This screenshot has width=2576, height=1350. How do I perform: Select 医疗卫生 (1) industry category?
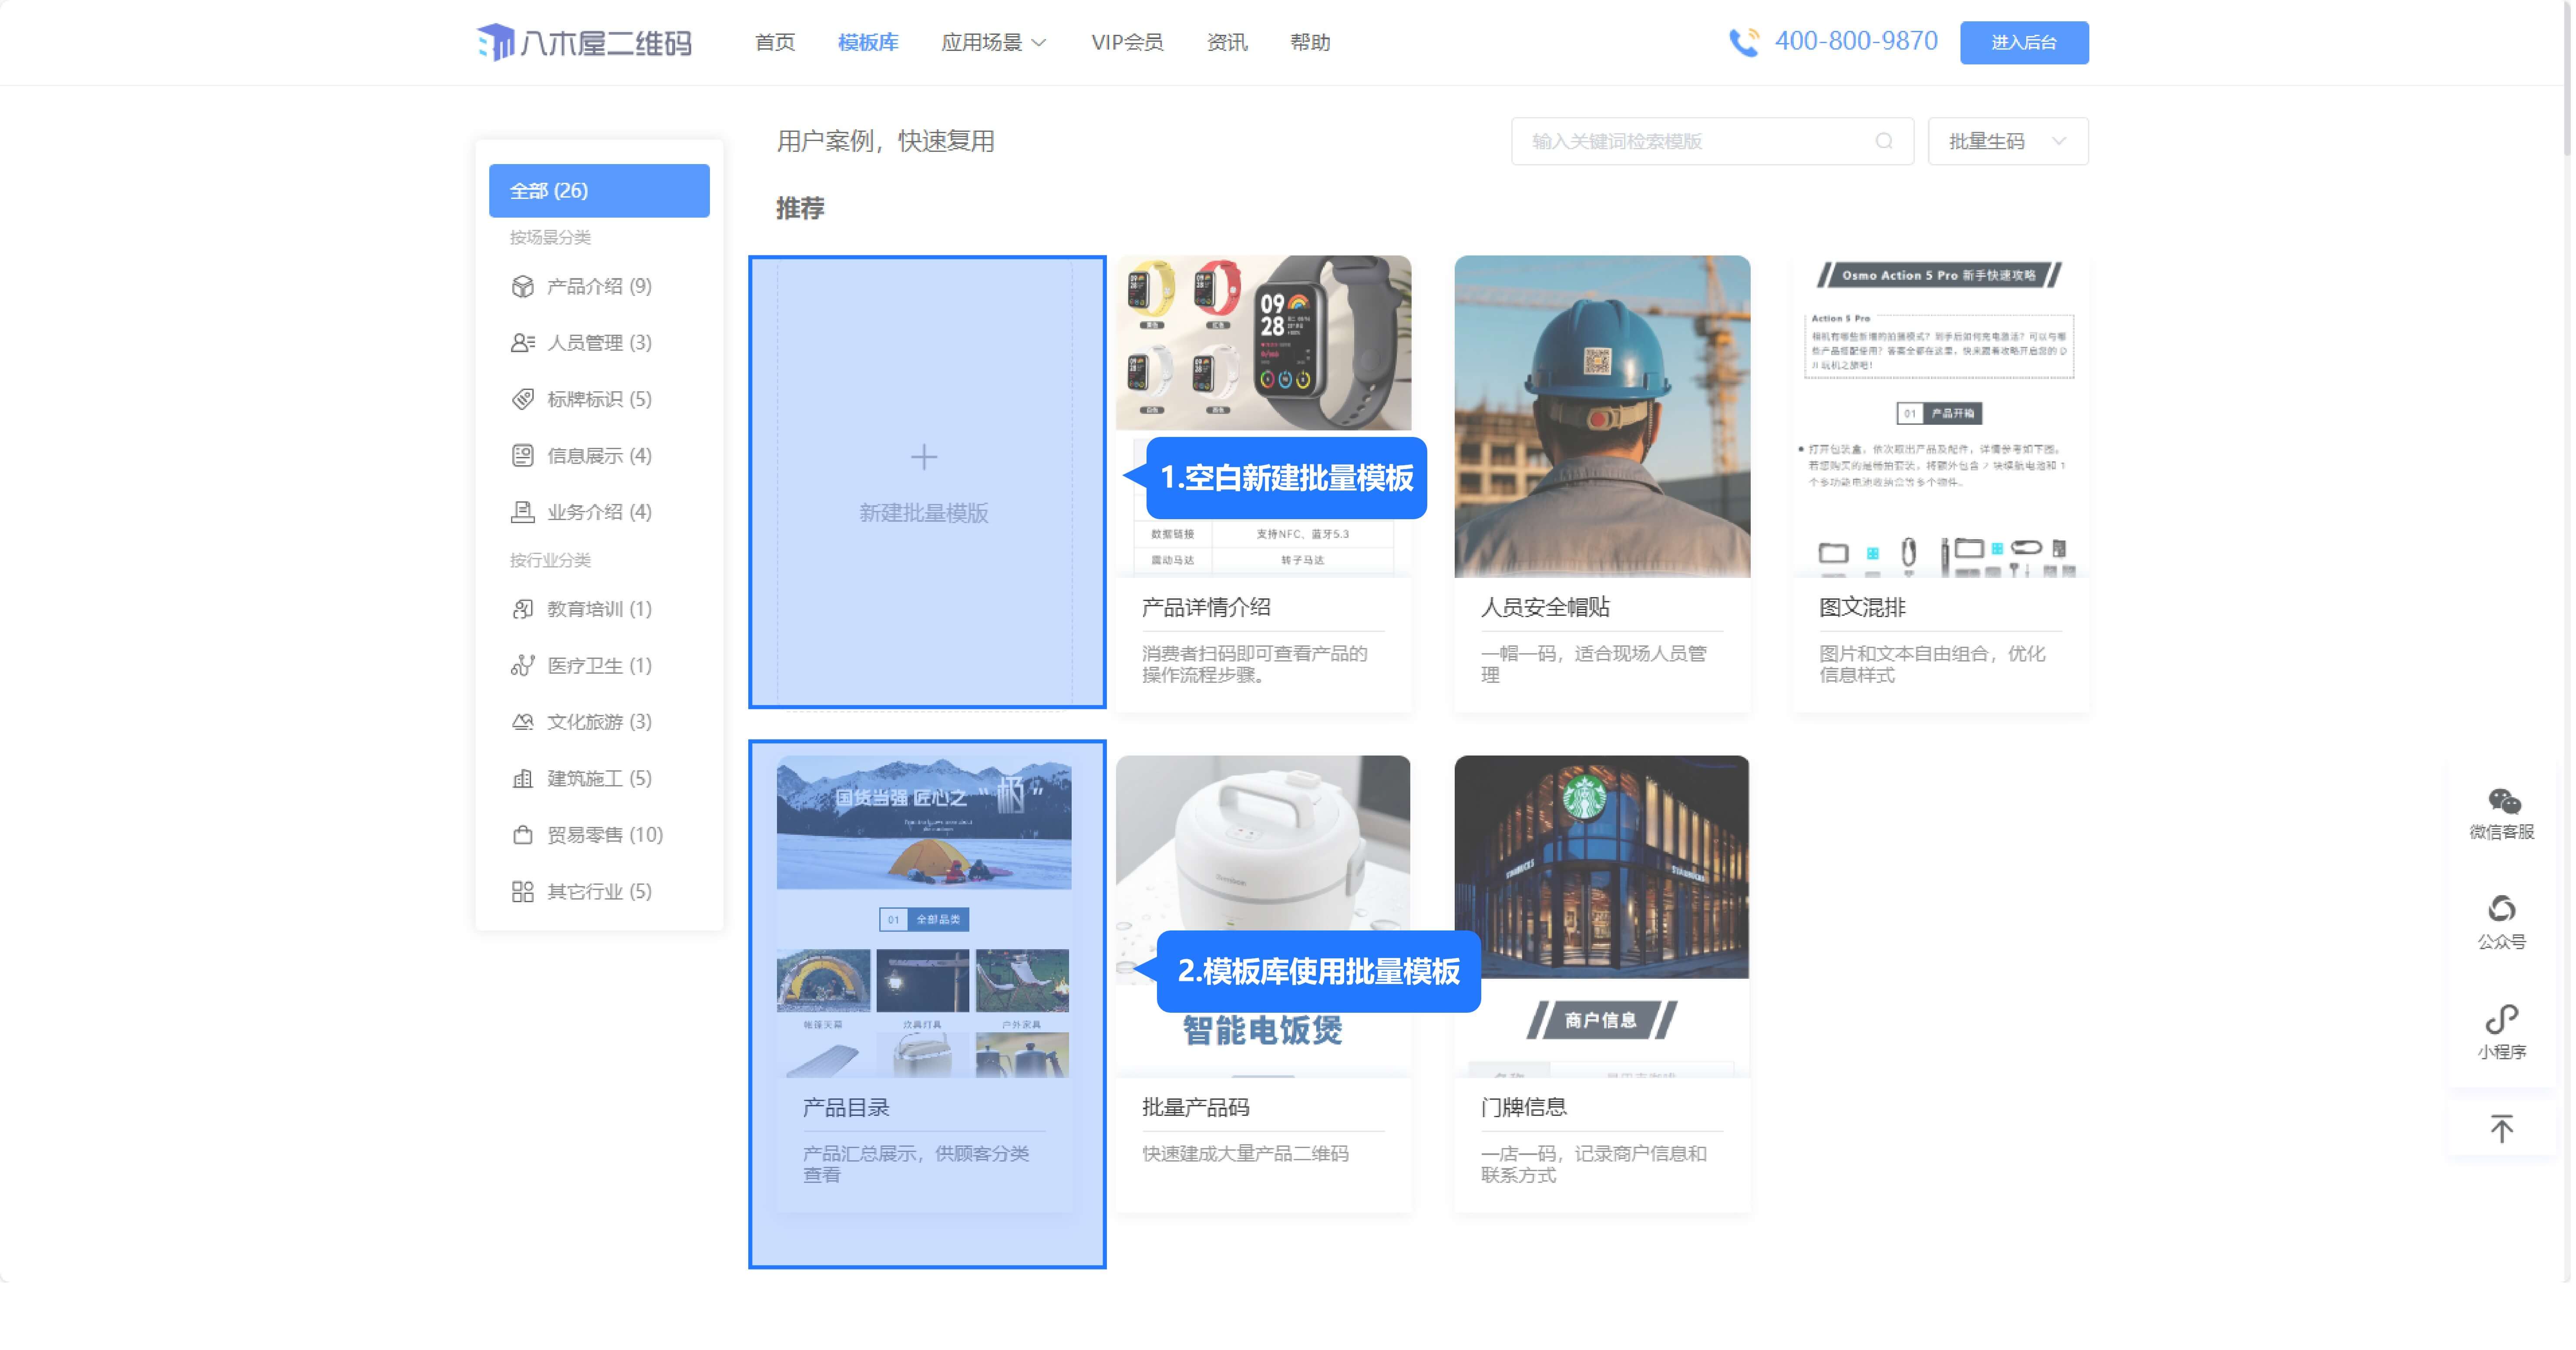(598, 665)
